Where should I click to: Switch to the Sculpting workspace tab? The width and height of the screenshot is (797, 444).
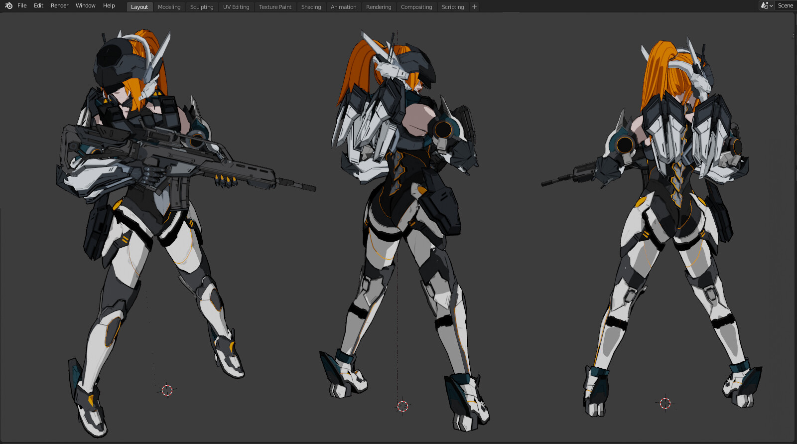pyautogui.click(x=202, y=7)
